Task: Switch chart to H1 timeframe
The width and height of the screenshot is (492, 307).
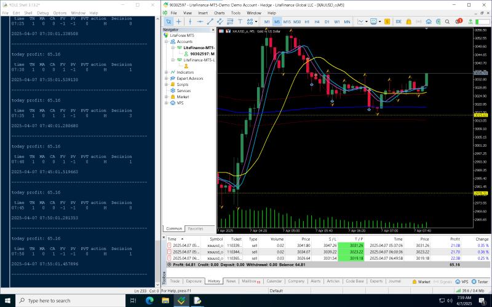Action: pyautogui.click(x=307, y=21)
